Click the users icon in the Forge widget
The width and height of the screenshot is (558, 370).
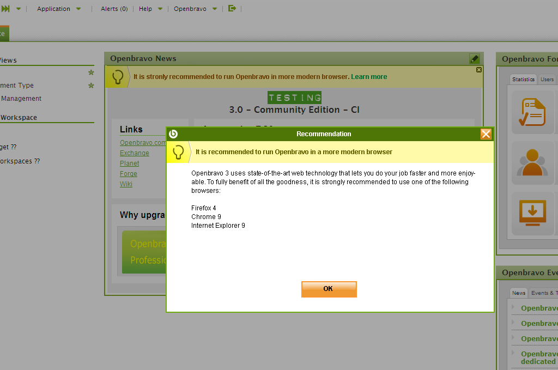coord(532,163)
